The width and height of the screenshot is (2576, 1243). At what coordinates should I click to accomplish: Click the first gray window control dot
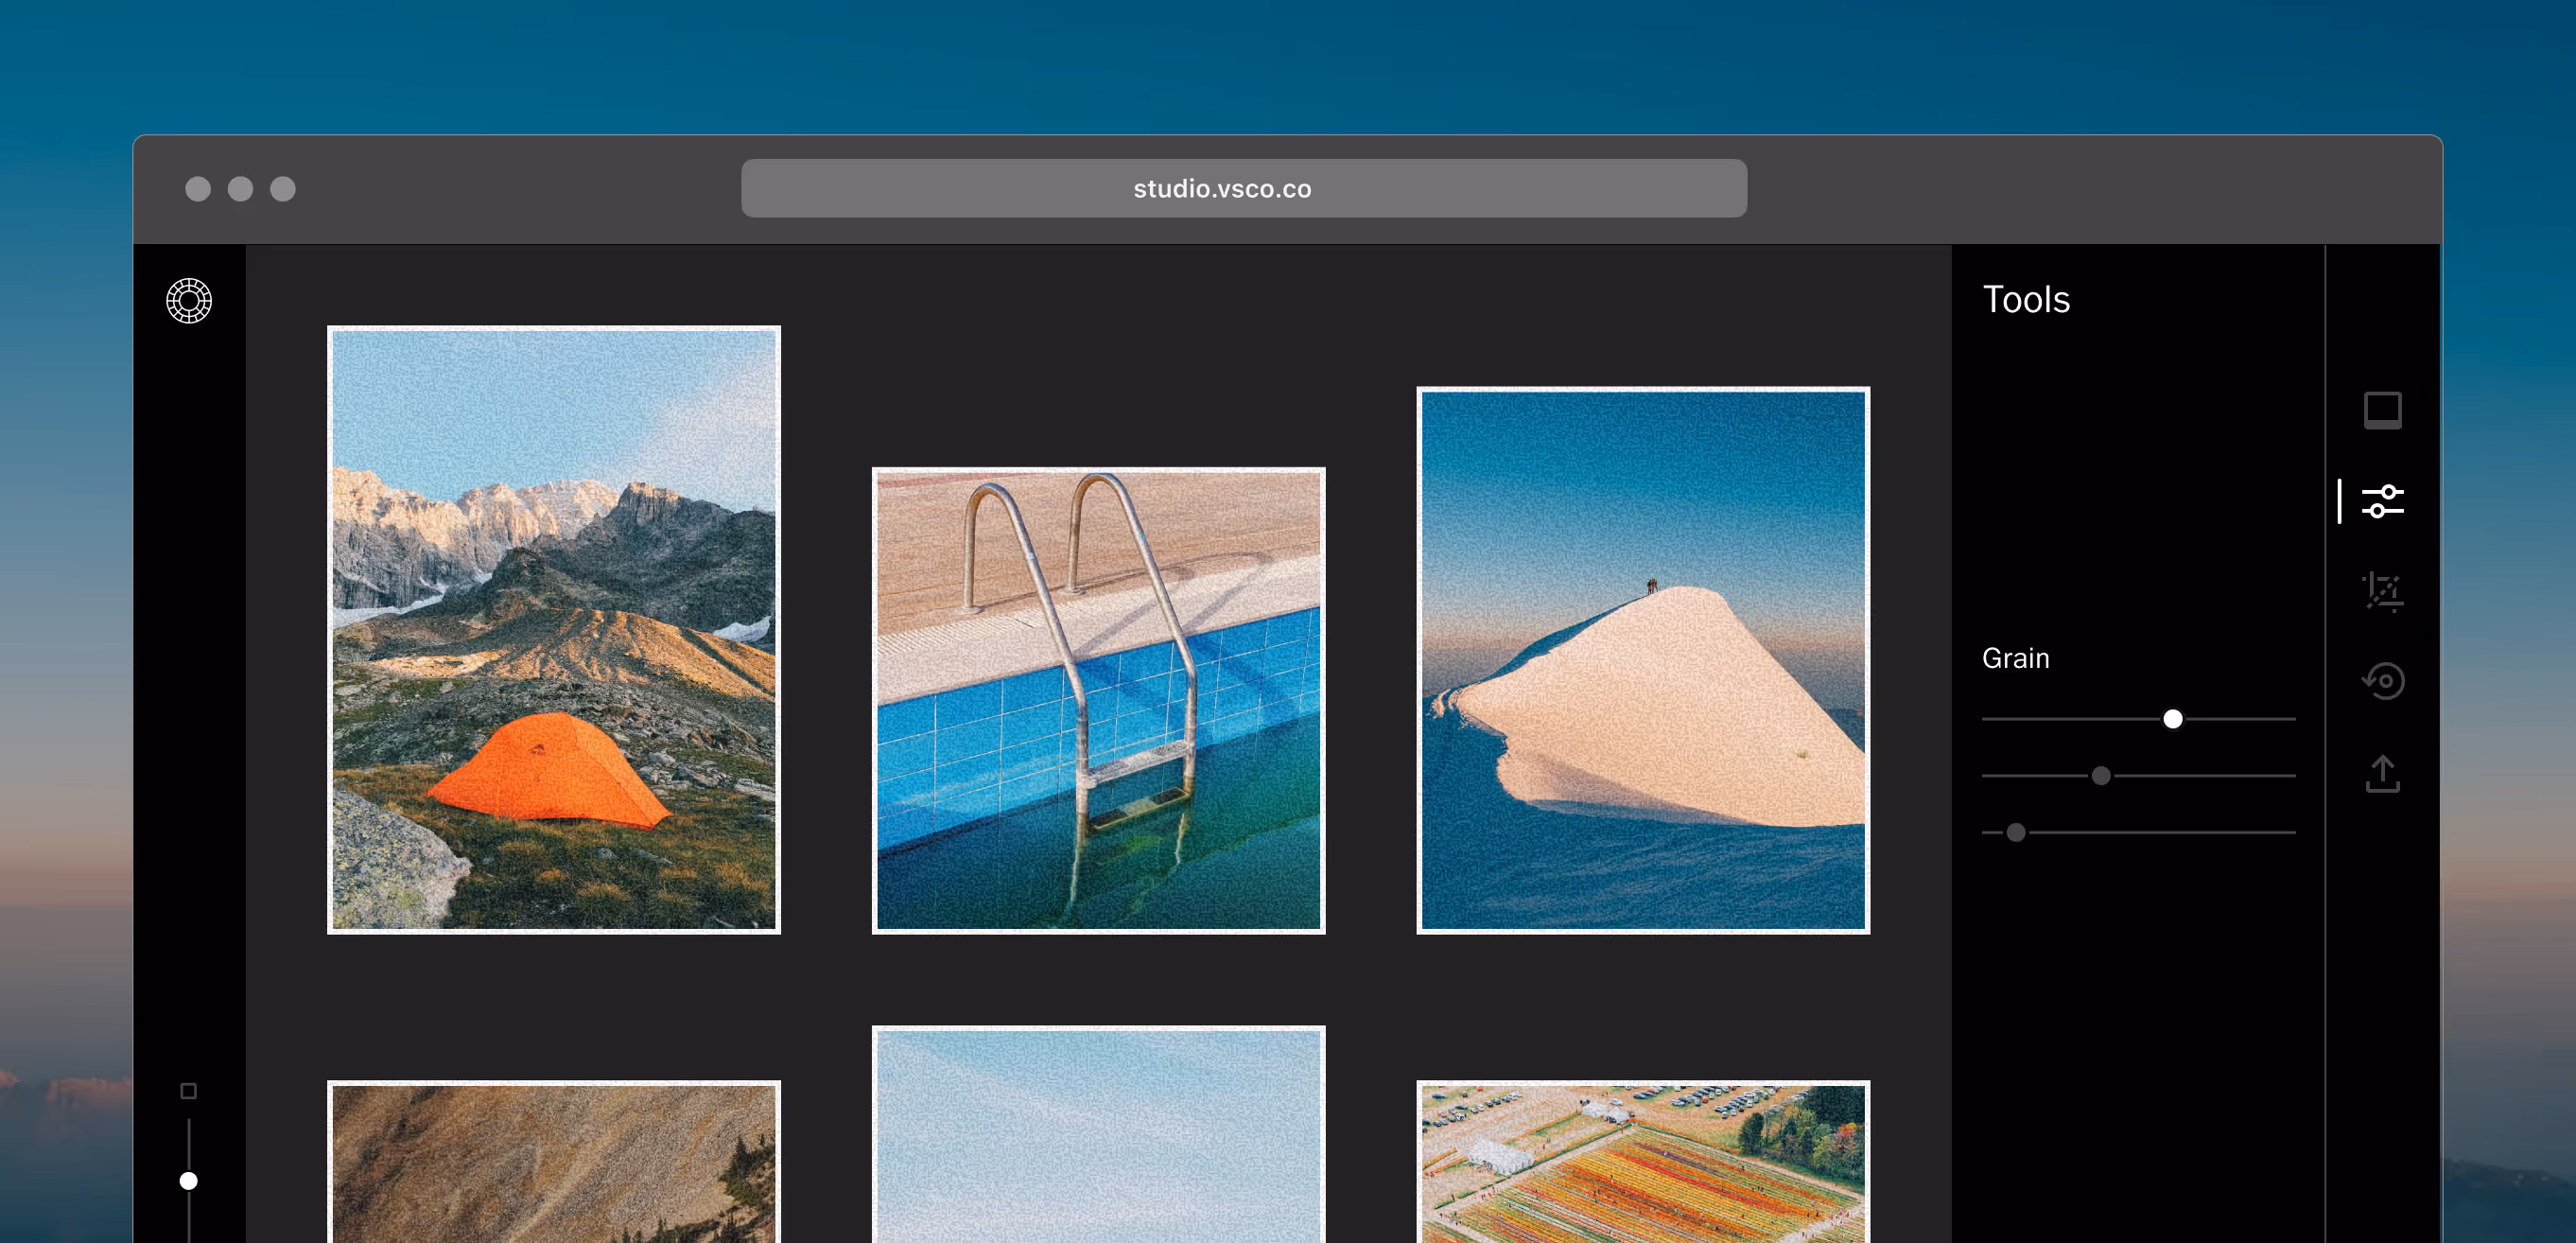click(198, 189)
